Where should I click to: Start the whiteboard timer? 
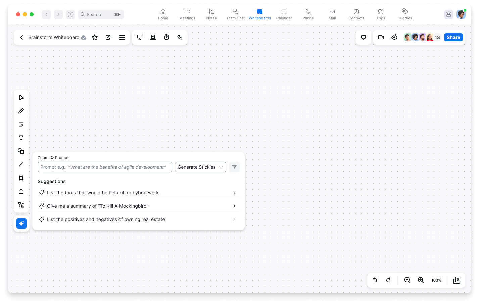[166, 37]
